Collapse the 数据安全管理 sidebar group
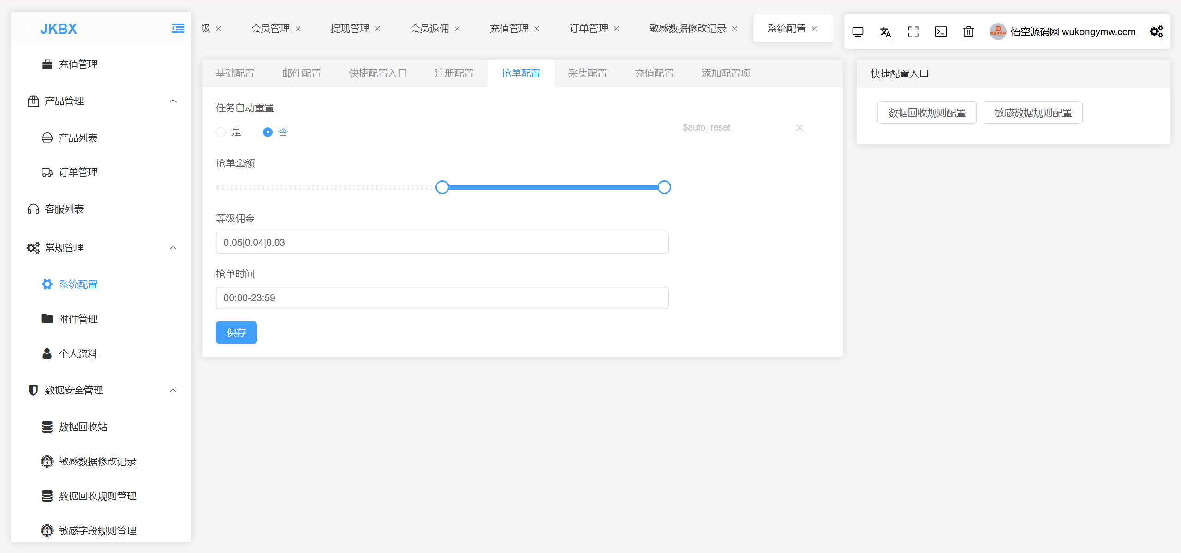The height and width of the screenshot is (553, 1181). (173, 390)
